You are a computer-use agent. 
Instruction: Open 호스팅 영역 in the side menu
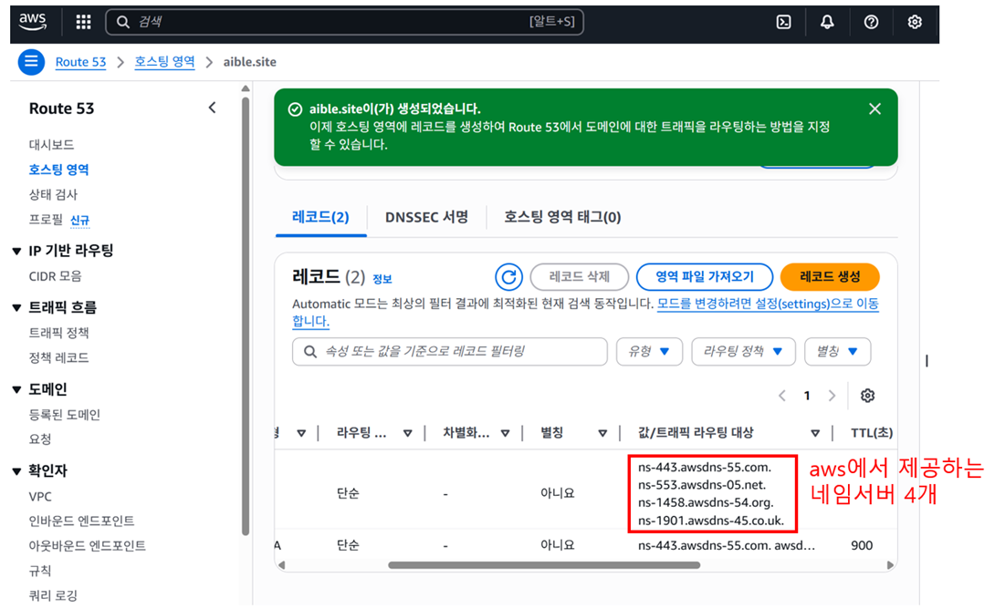click(x=58, y=170)
